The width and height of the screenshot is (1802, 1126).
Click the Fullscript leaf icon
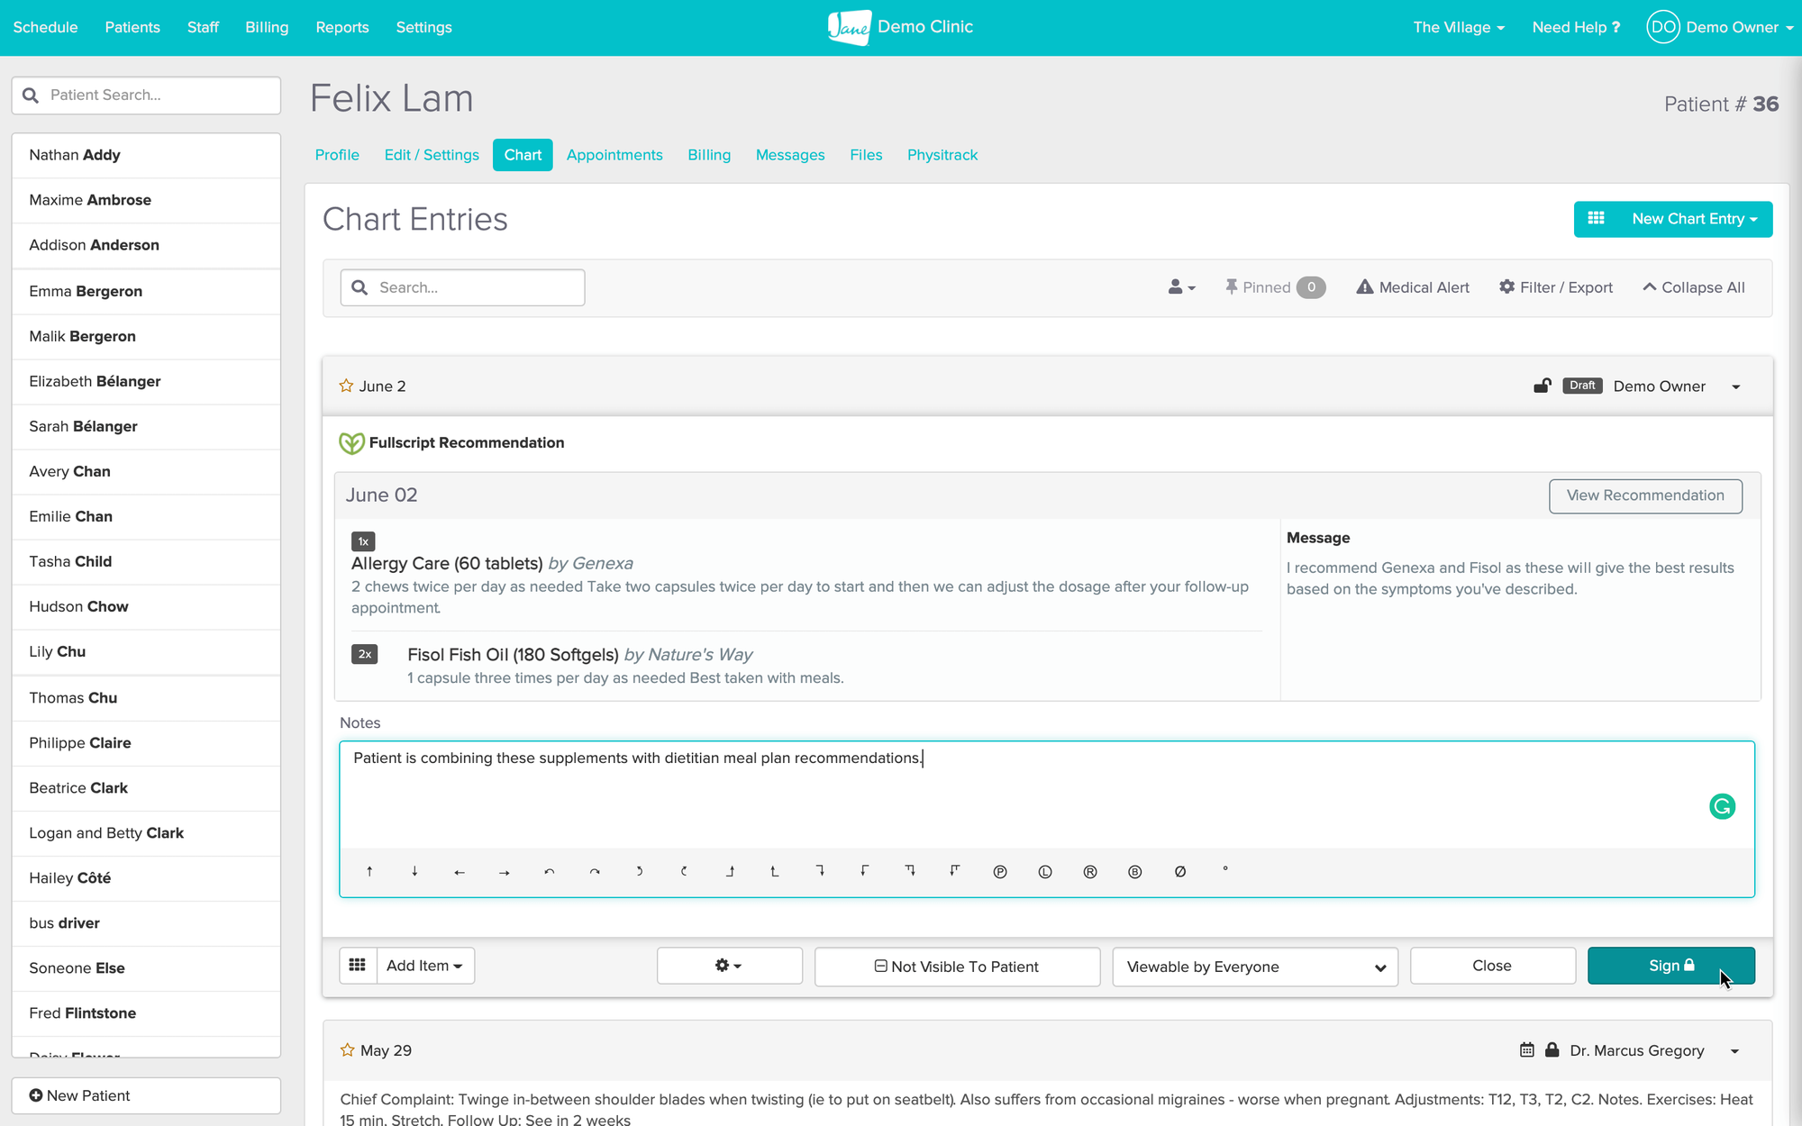click(351, 442)
